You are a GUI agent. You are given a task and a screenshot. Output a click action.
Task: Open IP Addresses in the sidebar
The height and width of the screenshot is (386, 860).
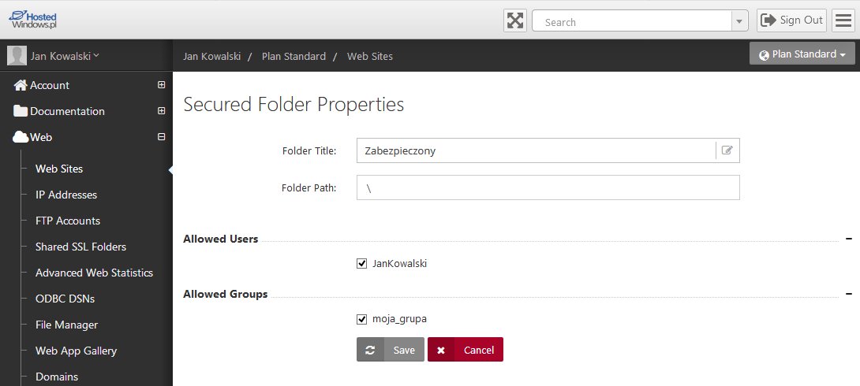pyautogui.click(x=65, y=195)
